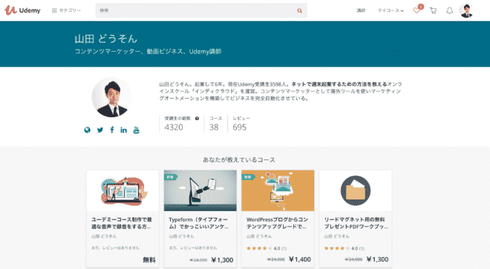Open course title ユーデミーコース制作で最適な音声
Screen dimensions: 490x269
(x=122, y=223)
